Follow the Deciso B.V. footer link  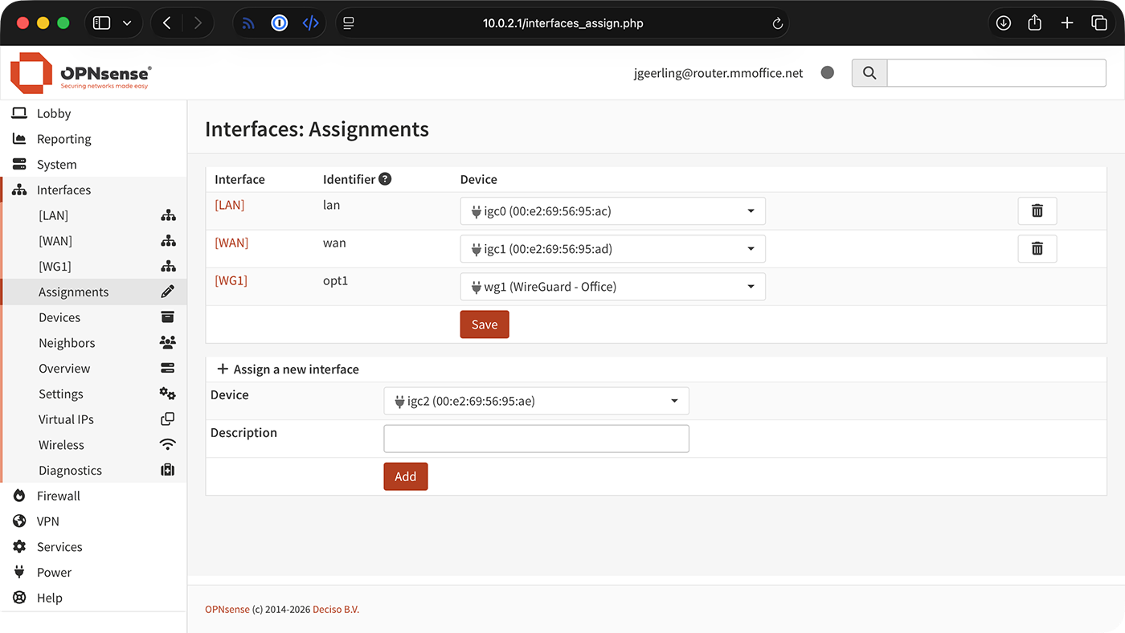click(x=336, y=610)
